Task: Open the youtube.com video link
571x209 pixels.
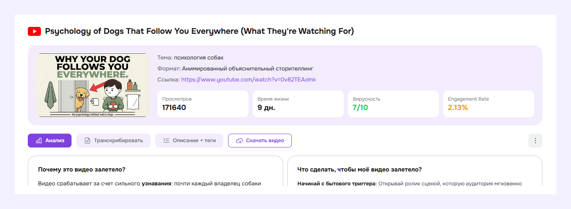Action: click(248, 79)
